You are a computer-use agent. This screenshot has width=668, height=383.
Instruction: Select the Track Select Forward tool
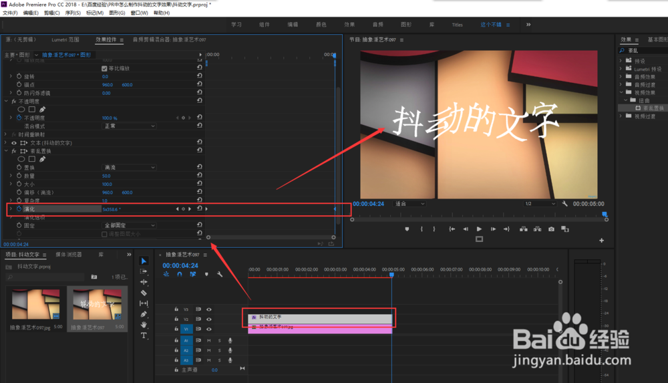pos(144,271)
